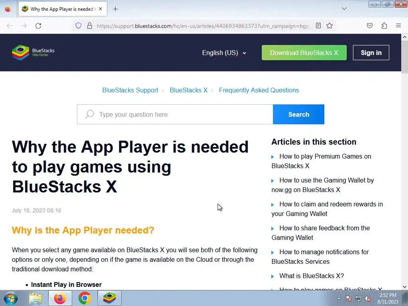Show hidden tray icons arrow
408x306 pixels.
coord(339,298)
